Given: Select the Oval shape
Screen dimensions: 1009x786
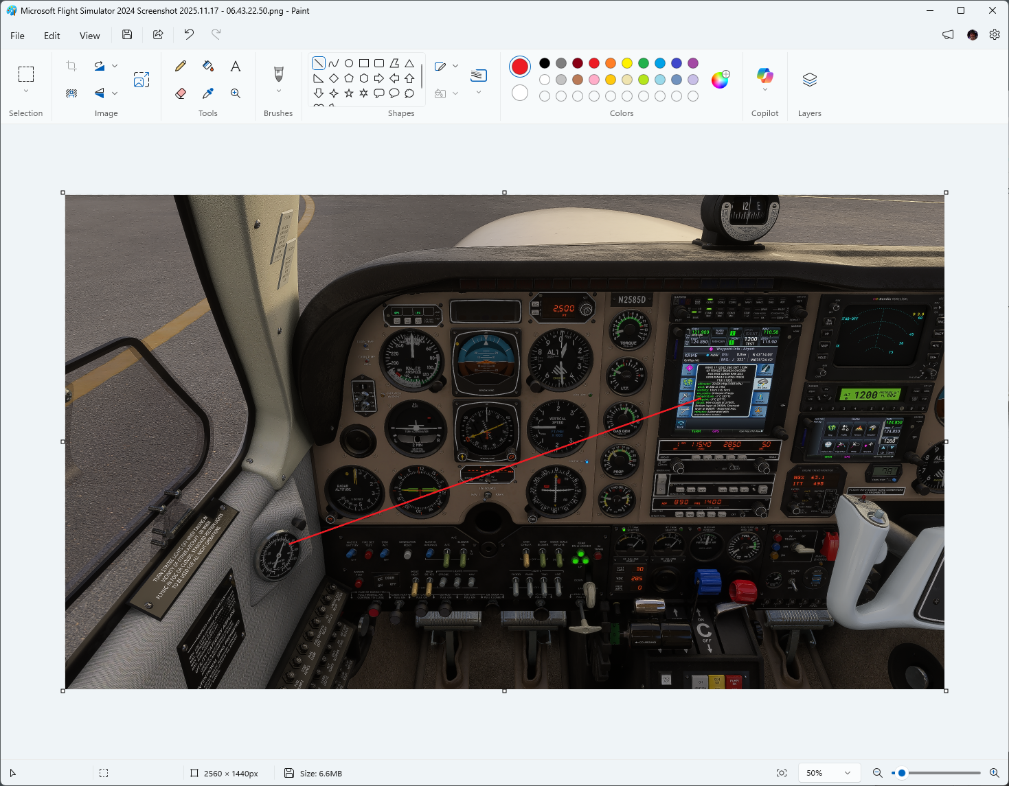Looking at the screenshot, I should pos(349,62).
